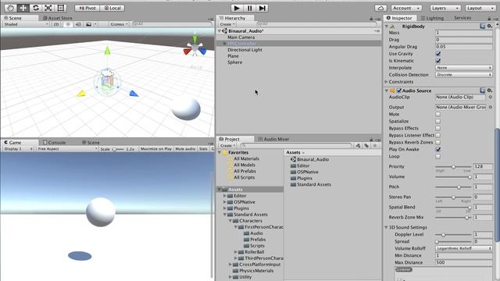Image resolution: width=500 pixels, height=281 pixels.
Task: Switch to the Asset Store tab
Action: click(x=57, y=18)
